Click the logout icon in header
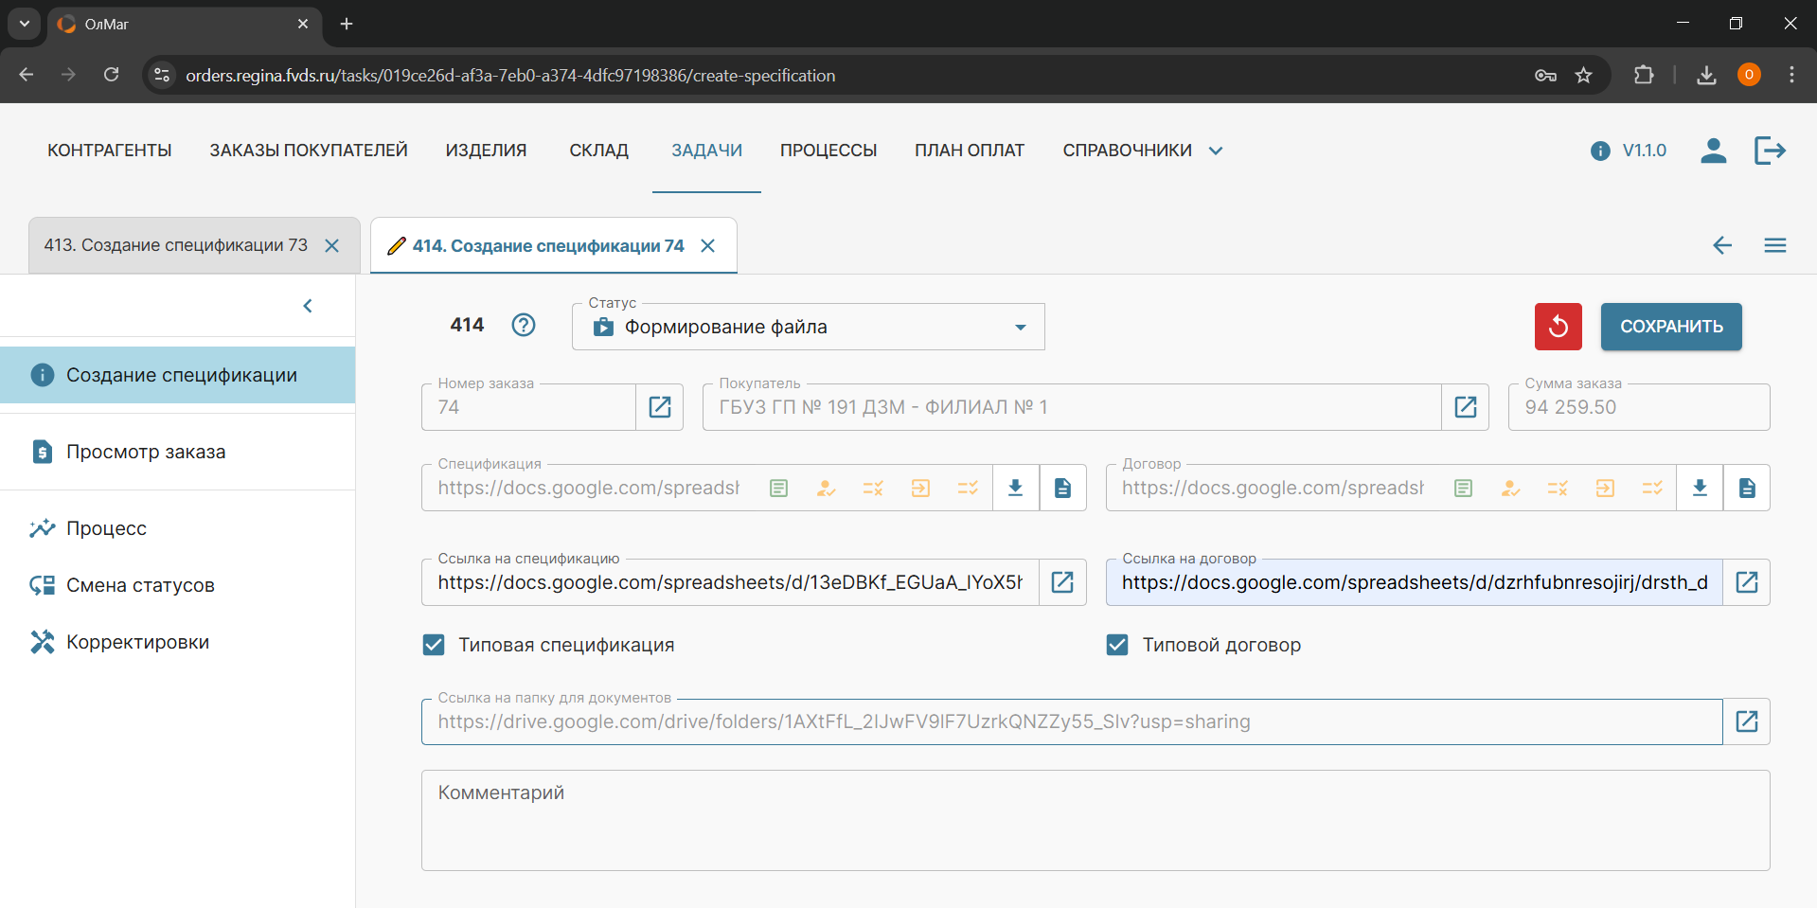This screenshot has width=1817, height=908. tap(1769, 151)
